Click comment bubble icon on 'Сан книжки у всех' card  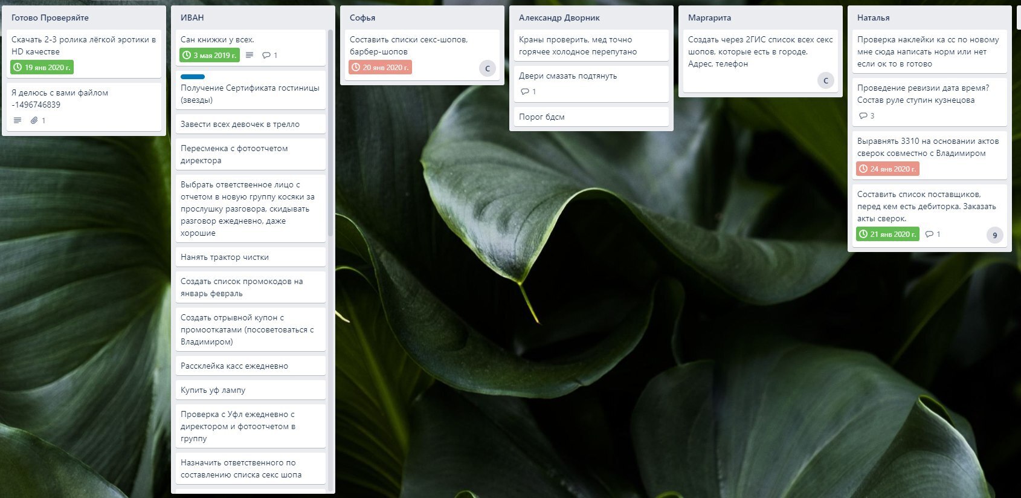click(x=266, y=55)
